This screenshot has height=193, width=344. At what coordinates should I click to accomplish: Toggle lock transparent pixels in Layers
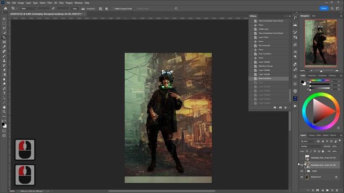click(x=307, y=151)
